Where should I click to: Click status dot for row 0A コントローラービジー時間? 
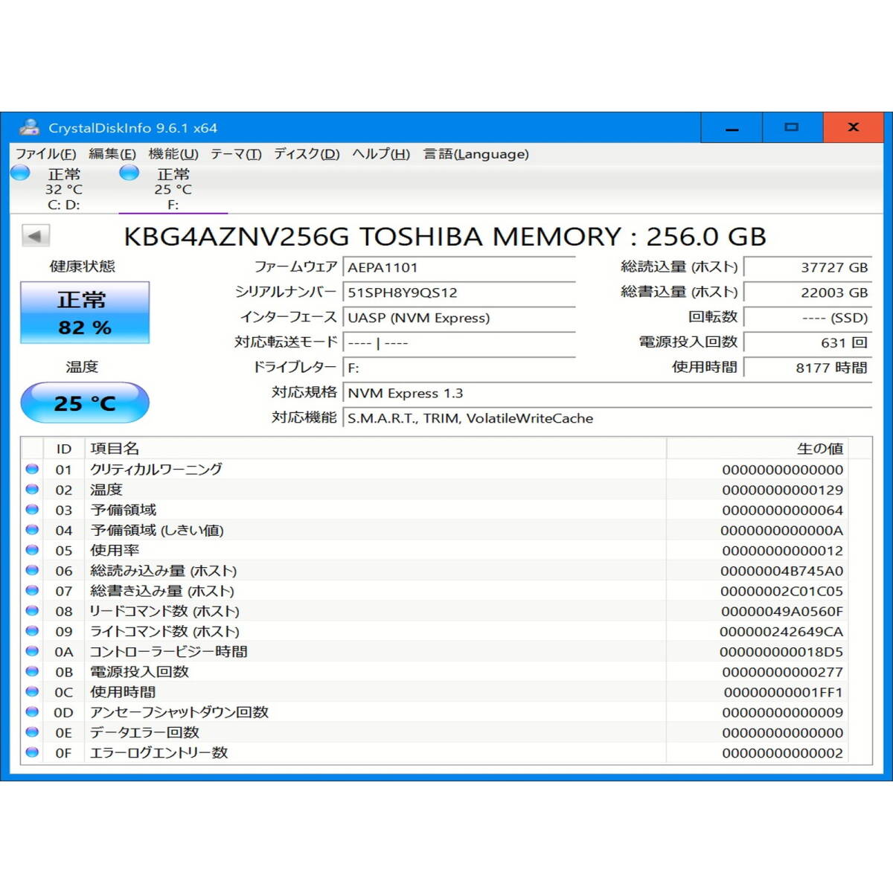click(32, 650)
